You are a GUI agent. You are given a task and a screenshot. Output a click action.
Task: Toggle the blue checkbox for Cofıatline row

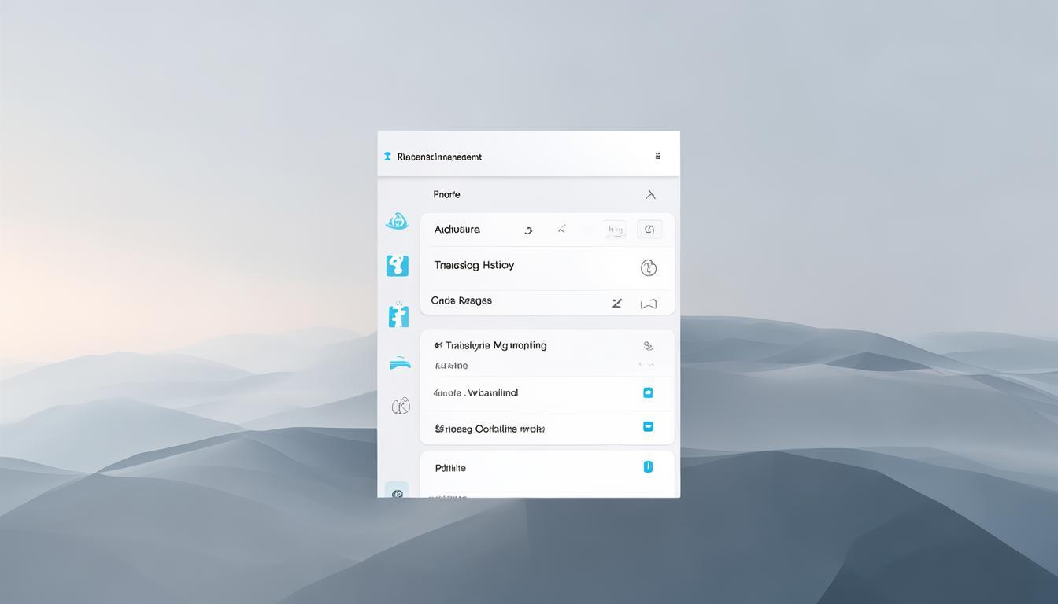point(648,426)
